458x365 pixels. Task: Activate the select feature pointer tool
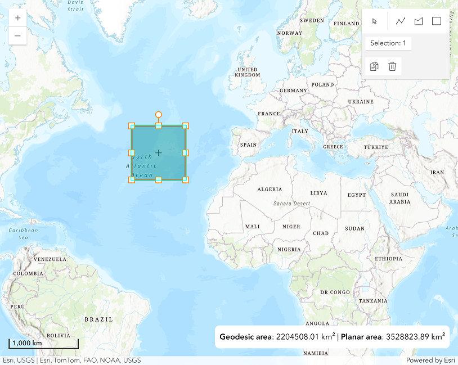coord(375,21)
